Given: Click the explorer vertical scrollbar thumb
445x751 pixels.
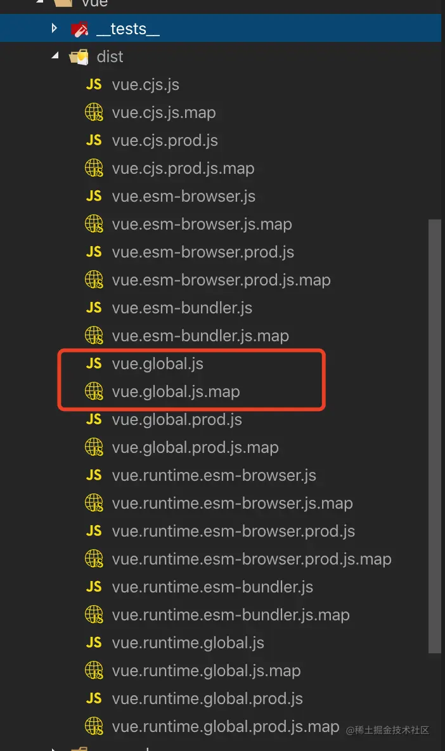Looking at the screenshot, I should click(434, 436).
